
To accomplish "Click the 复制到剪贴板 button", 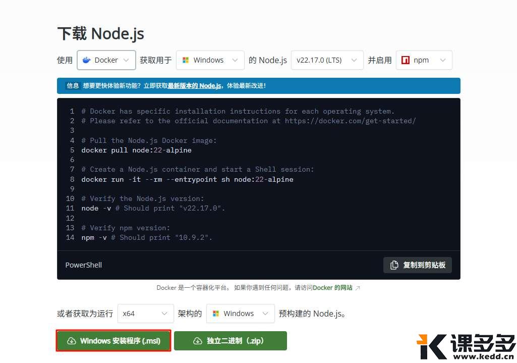I will pyautogui.click(x=417, y=265).
